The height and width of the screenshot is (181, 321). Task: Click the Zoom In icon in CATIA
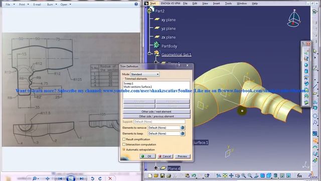pos(244,175)
